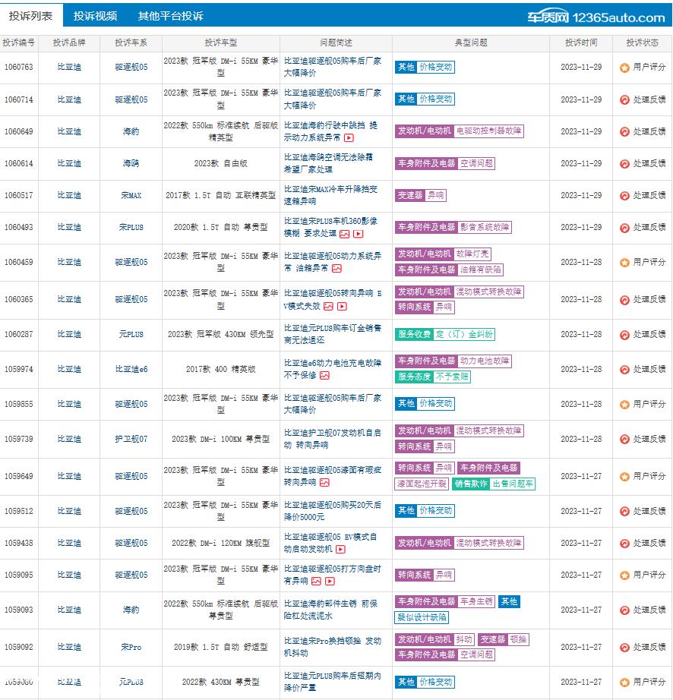673x700 pixels.
Task: Play video icon in complaint 1059438 description
Action: 341,550
